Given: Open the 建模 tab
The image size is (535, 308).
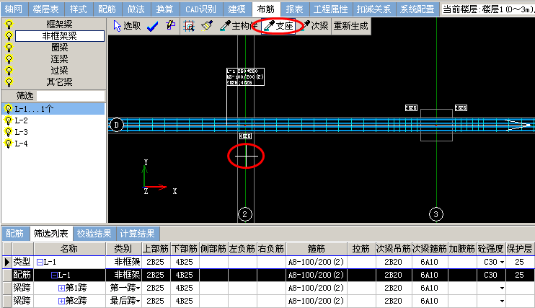Looking at the screenshot, I should point(237,9).
